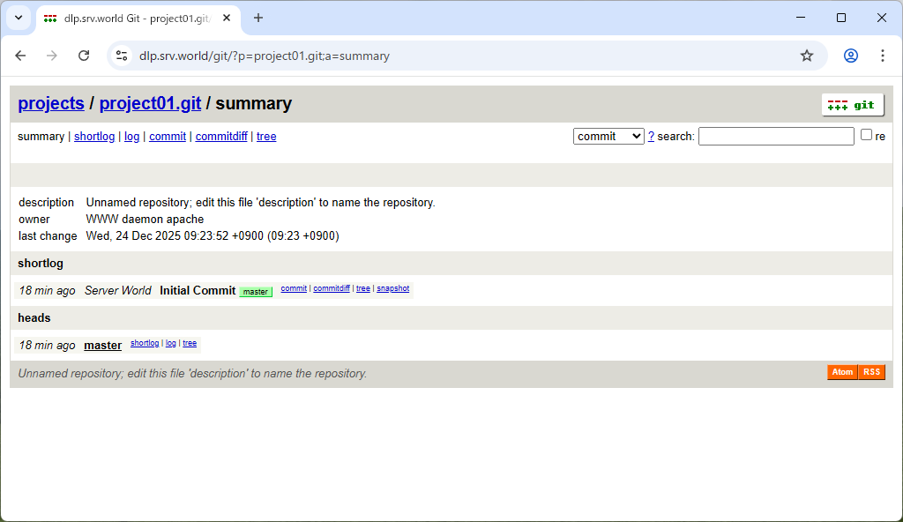Click the heads section header
The height and width of the screenshot is (522, 903).
pos(34,318)
